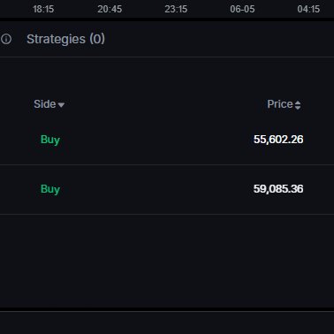The width and height of the screenshot is (334, 334).
Task: Click the Buy label in the second row
Action: 50,189
